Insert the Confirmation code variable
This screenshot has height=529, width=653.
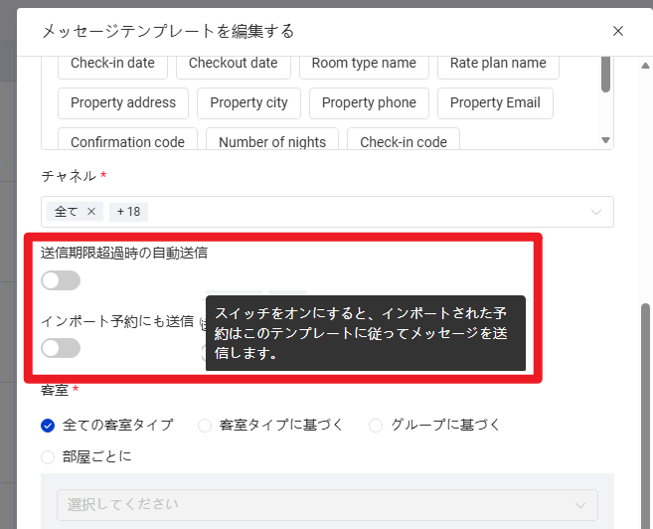point(127,139)
